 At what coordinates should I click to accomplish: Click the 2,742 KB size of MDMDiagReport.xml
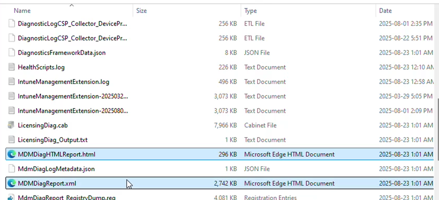coord(226,184)
